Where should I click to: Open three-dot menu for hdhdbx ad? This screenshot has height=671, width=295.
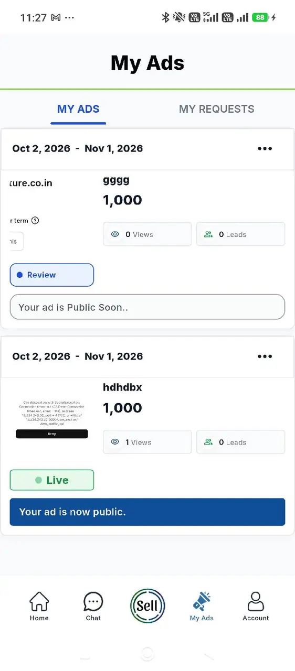click(x=265, y=356)
